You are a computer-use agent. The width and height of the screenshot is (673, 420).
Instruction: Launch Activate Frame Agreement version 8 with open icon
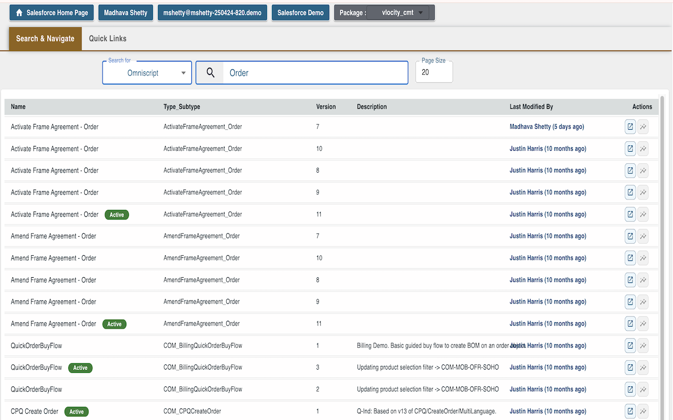630,170
